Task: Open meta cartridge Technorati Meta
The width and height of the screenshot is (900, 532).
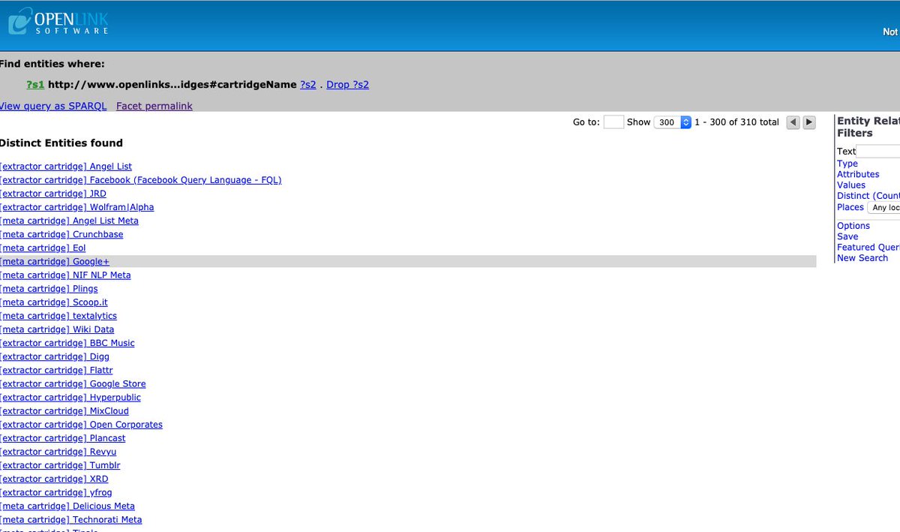Action: 70,519
